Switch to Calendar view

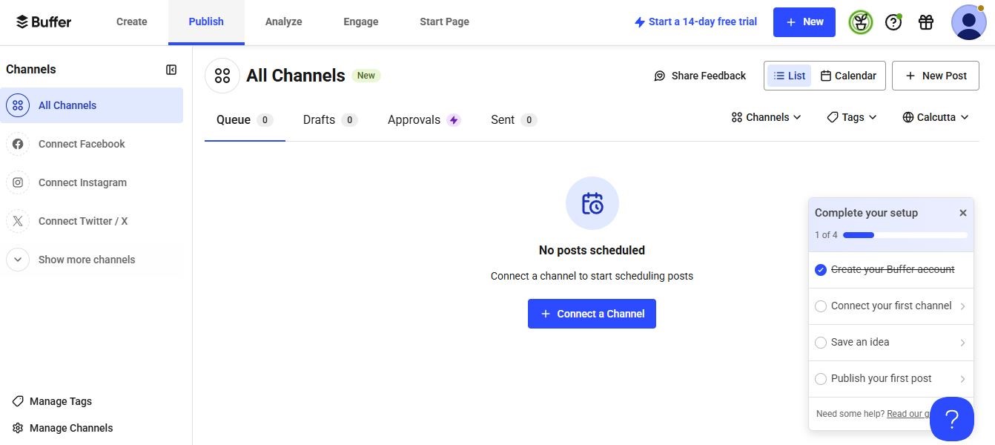coord(848,76)
